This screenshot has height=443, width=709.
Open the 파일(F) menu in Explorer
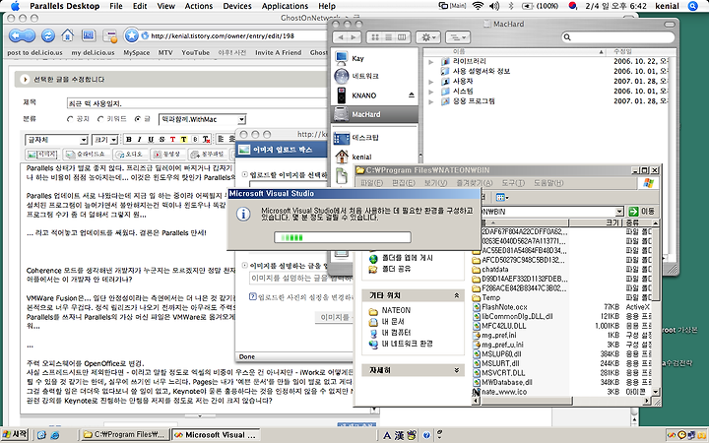coord(371,183)
